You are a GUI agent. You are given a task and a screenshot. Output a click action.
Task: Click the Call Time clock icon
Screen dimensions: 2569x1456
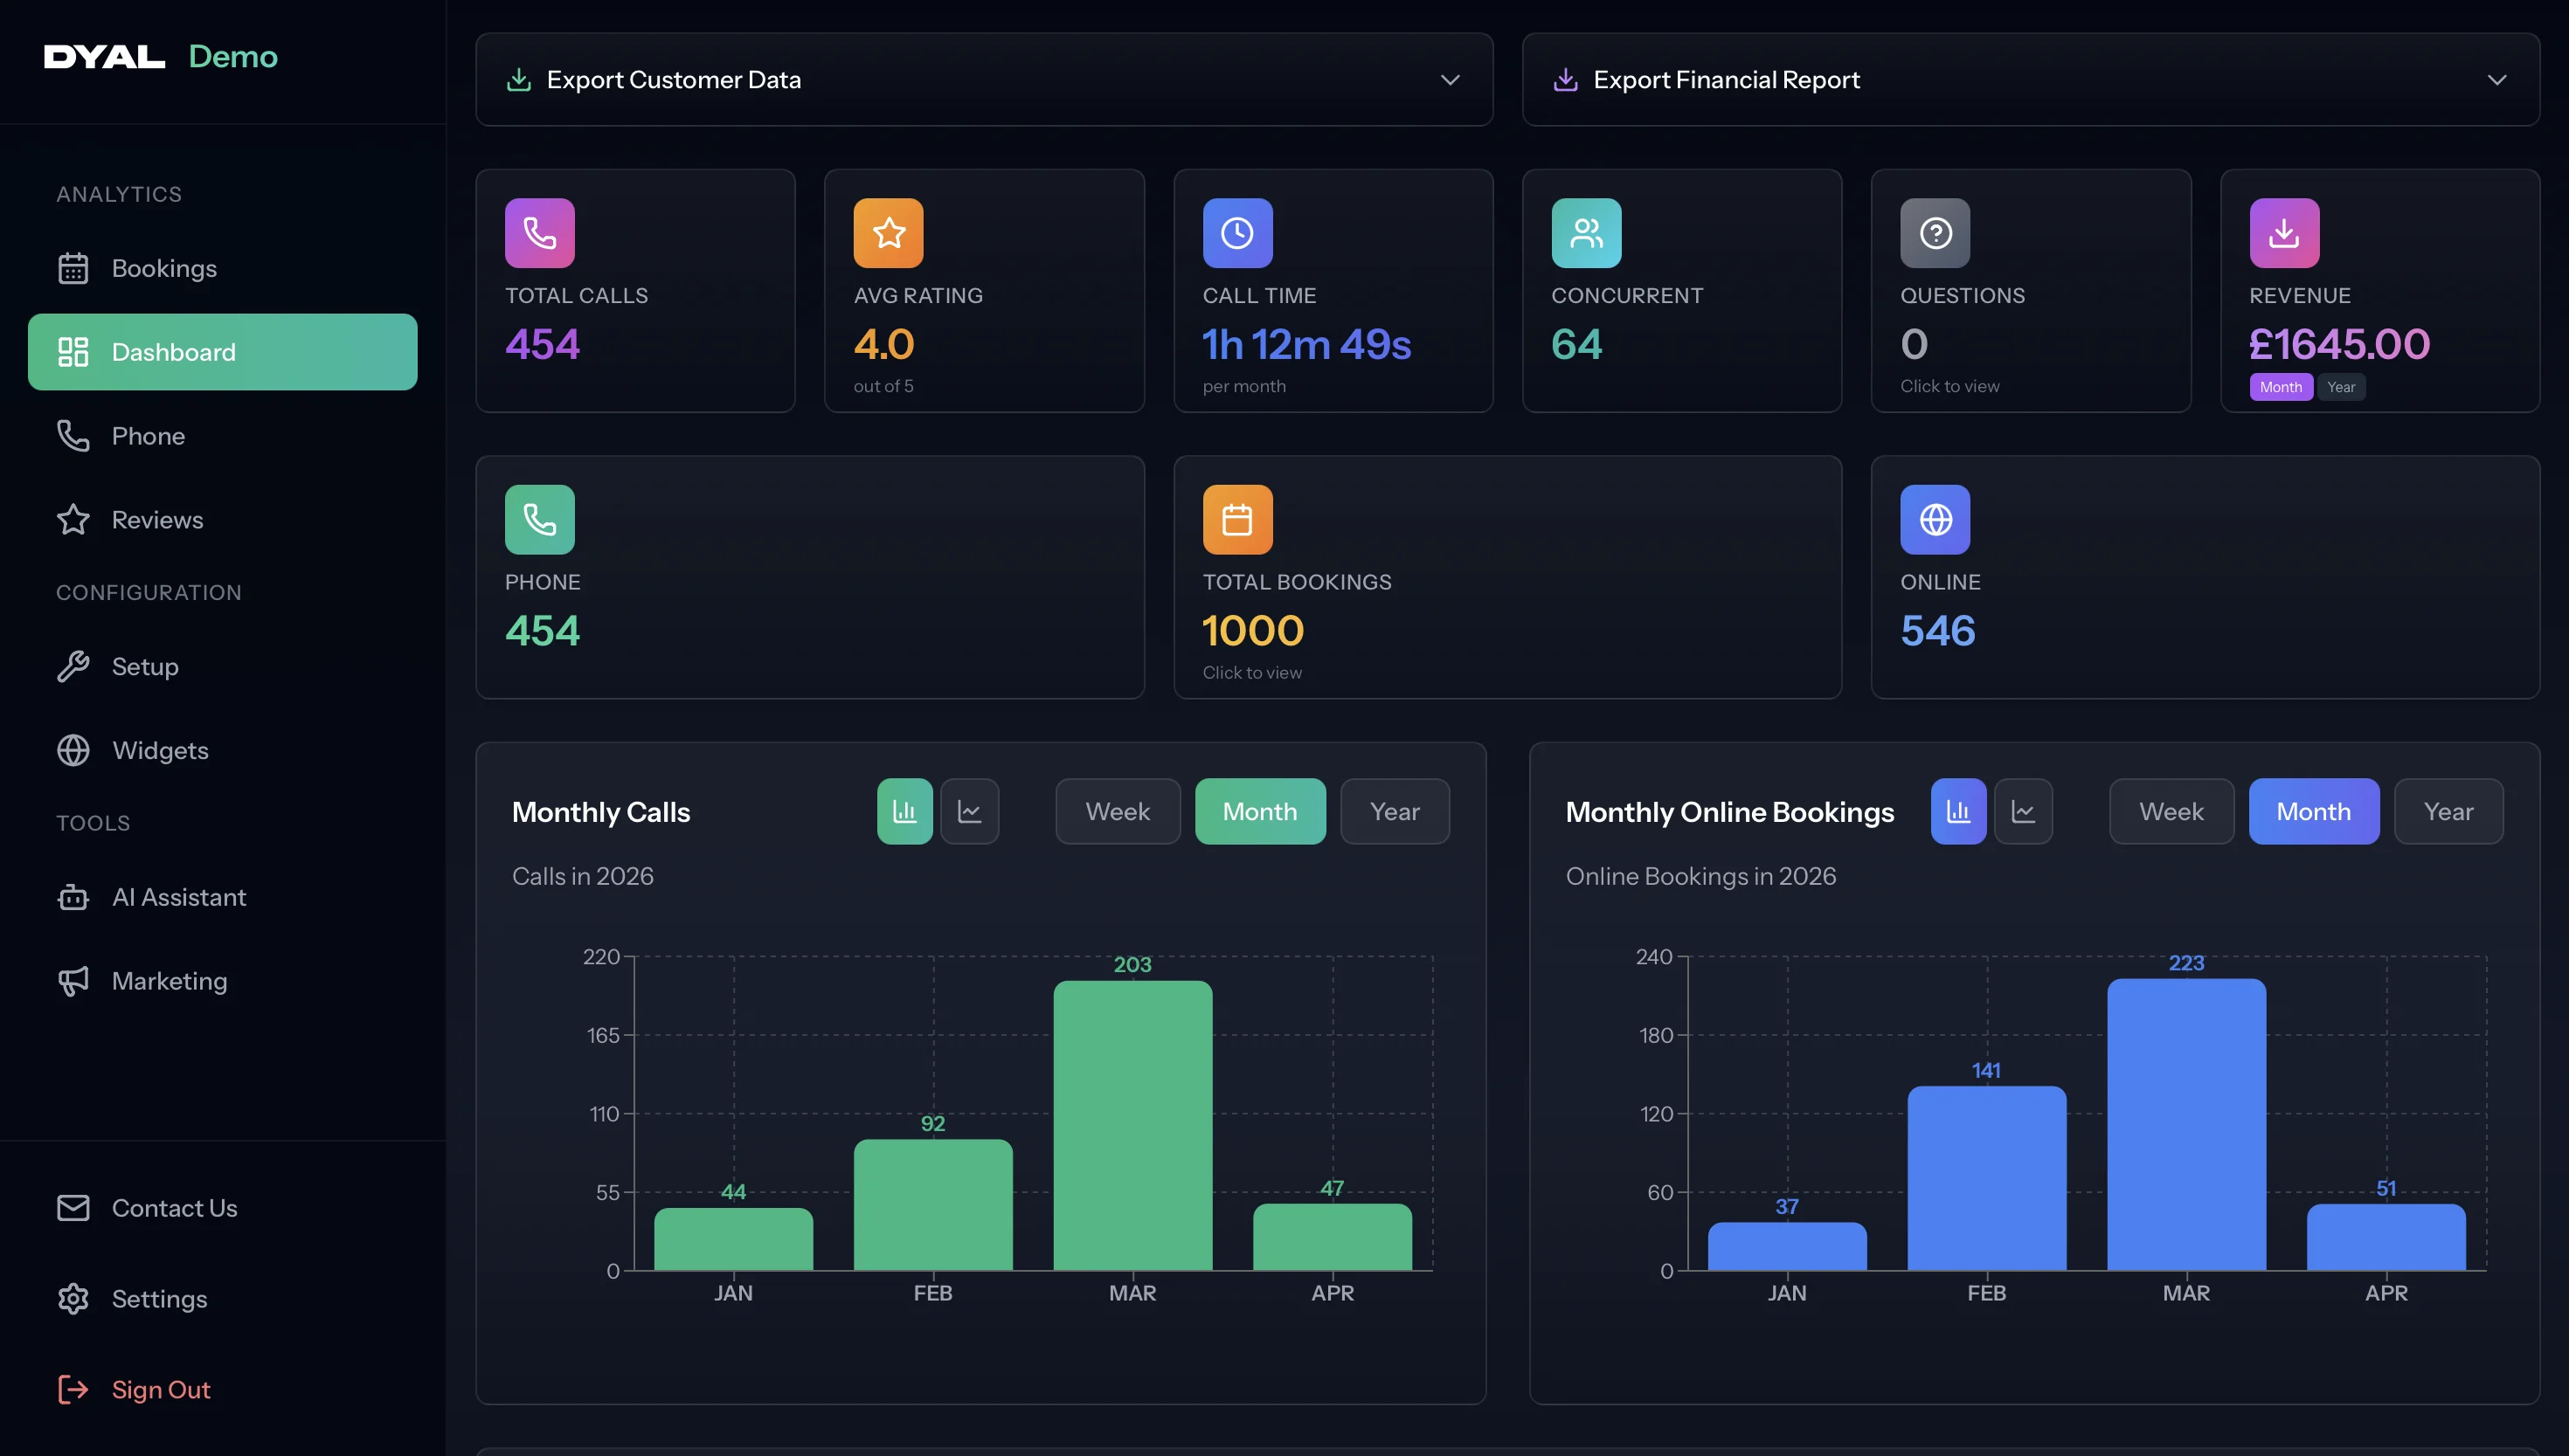pos(1237,233)
